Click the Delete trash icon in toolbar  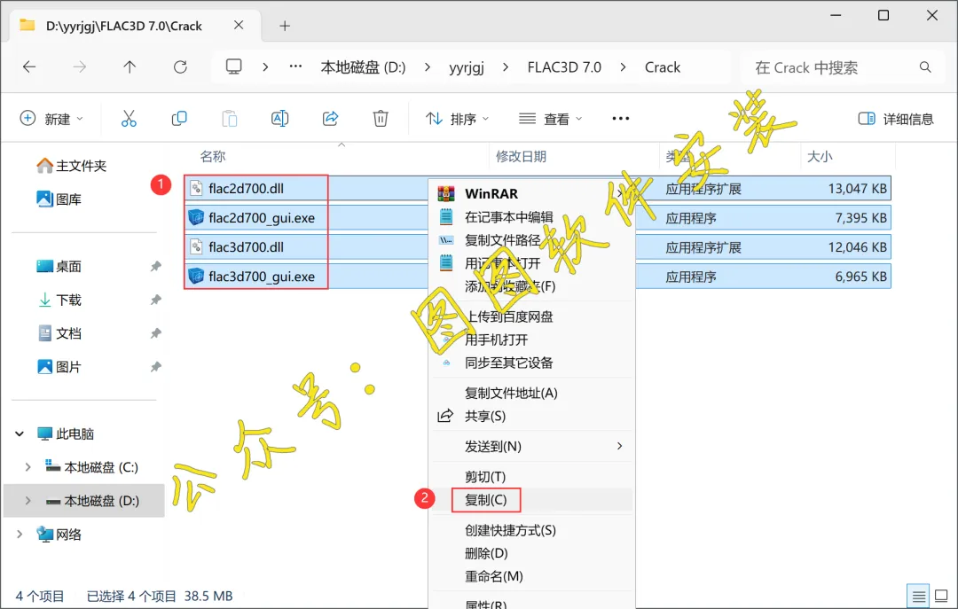point(381,119)
